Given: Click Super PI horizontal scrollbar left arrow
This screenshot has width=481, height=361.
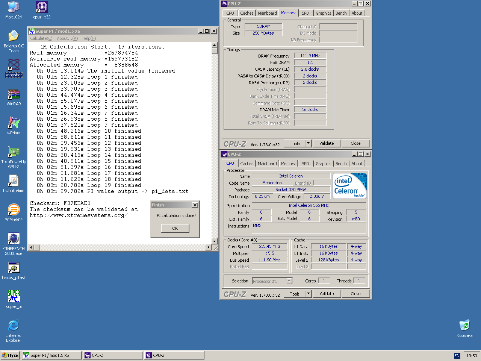Looking at the screenshot, I should point(31,247).
